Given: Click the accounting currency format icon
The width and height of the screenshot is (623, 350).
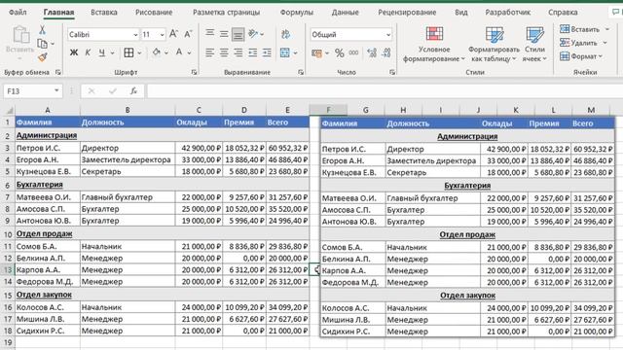Looking at the screenshot, I should click(x=316, y=52).
